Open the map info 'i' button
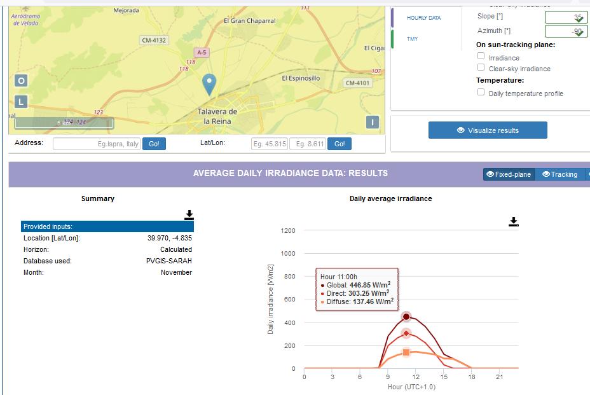590x395 pixels. pyautogui.click(x=373, y=122)
